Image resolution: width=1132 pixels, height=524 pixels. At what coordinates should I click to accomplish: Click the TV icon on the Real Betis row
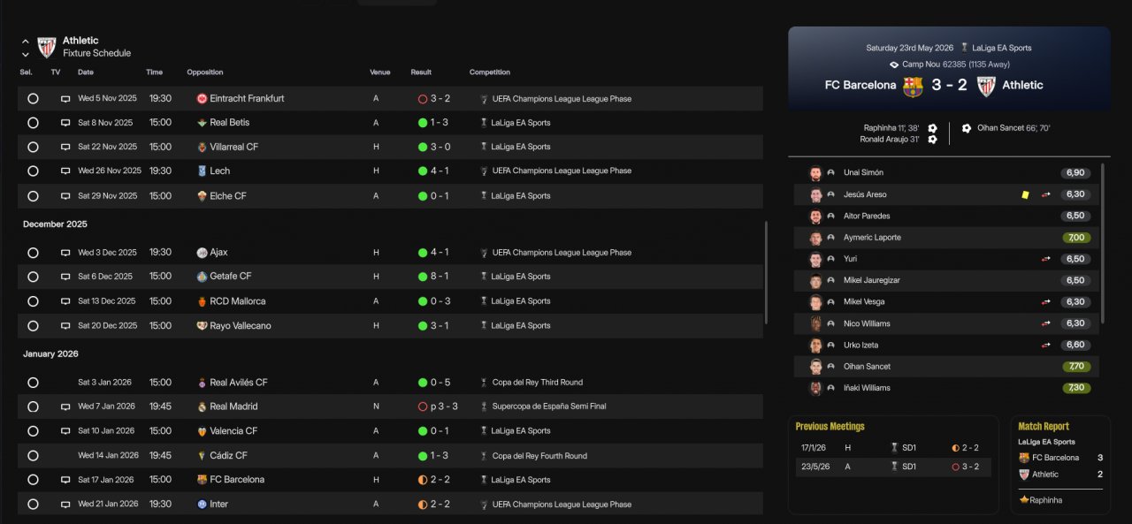pos(65,123)
